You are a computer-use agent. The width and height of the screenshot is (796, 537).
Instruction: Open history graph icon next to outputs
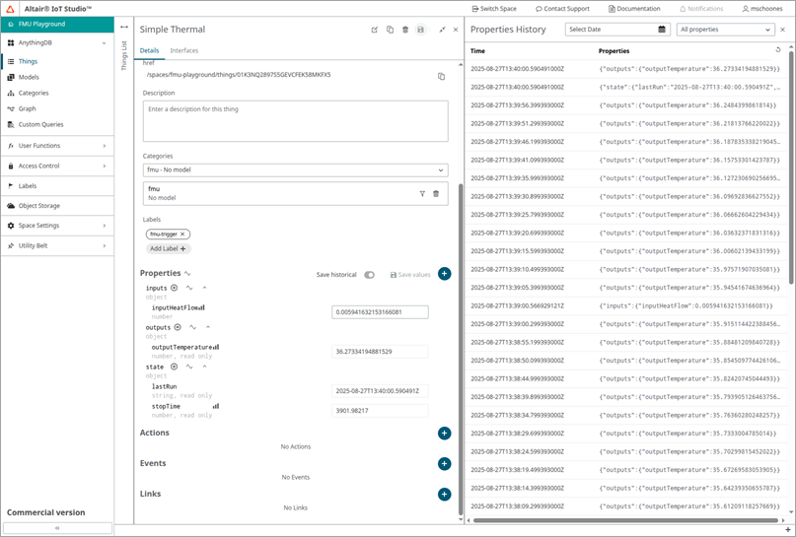point(192,327)
